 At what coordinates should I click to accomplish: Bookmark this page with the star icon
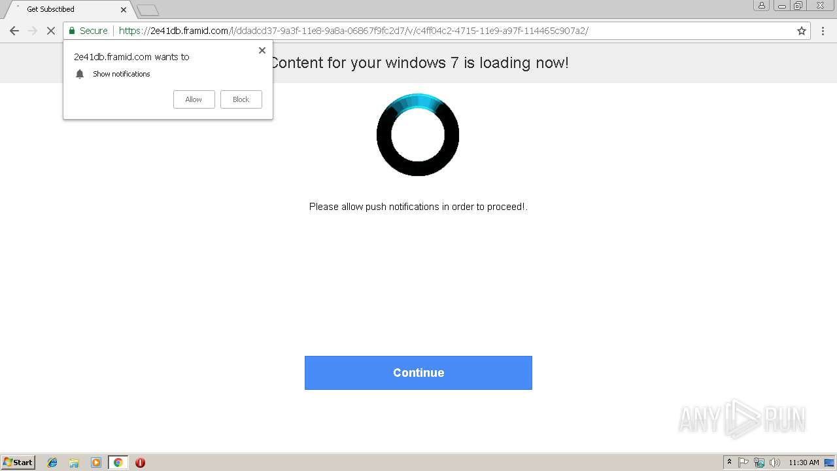point(802,31)
